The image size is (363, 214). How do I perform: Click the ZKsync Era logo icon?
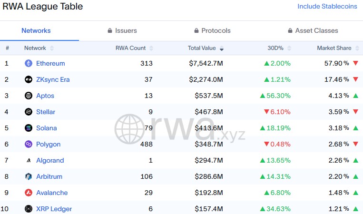pos(29,79)
